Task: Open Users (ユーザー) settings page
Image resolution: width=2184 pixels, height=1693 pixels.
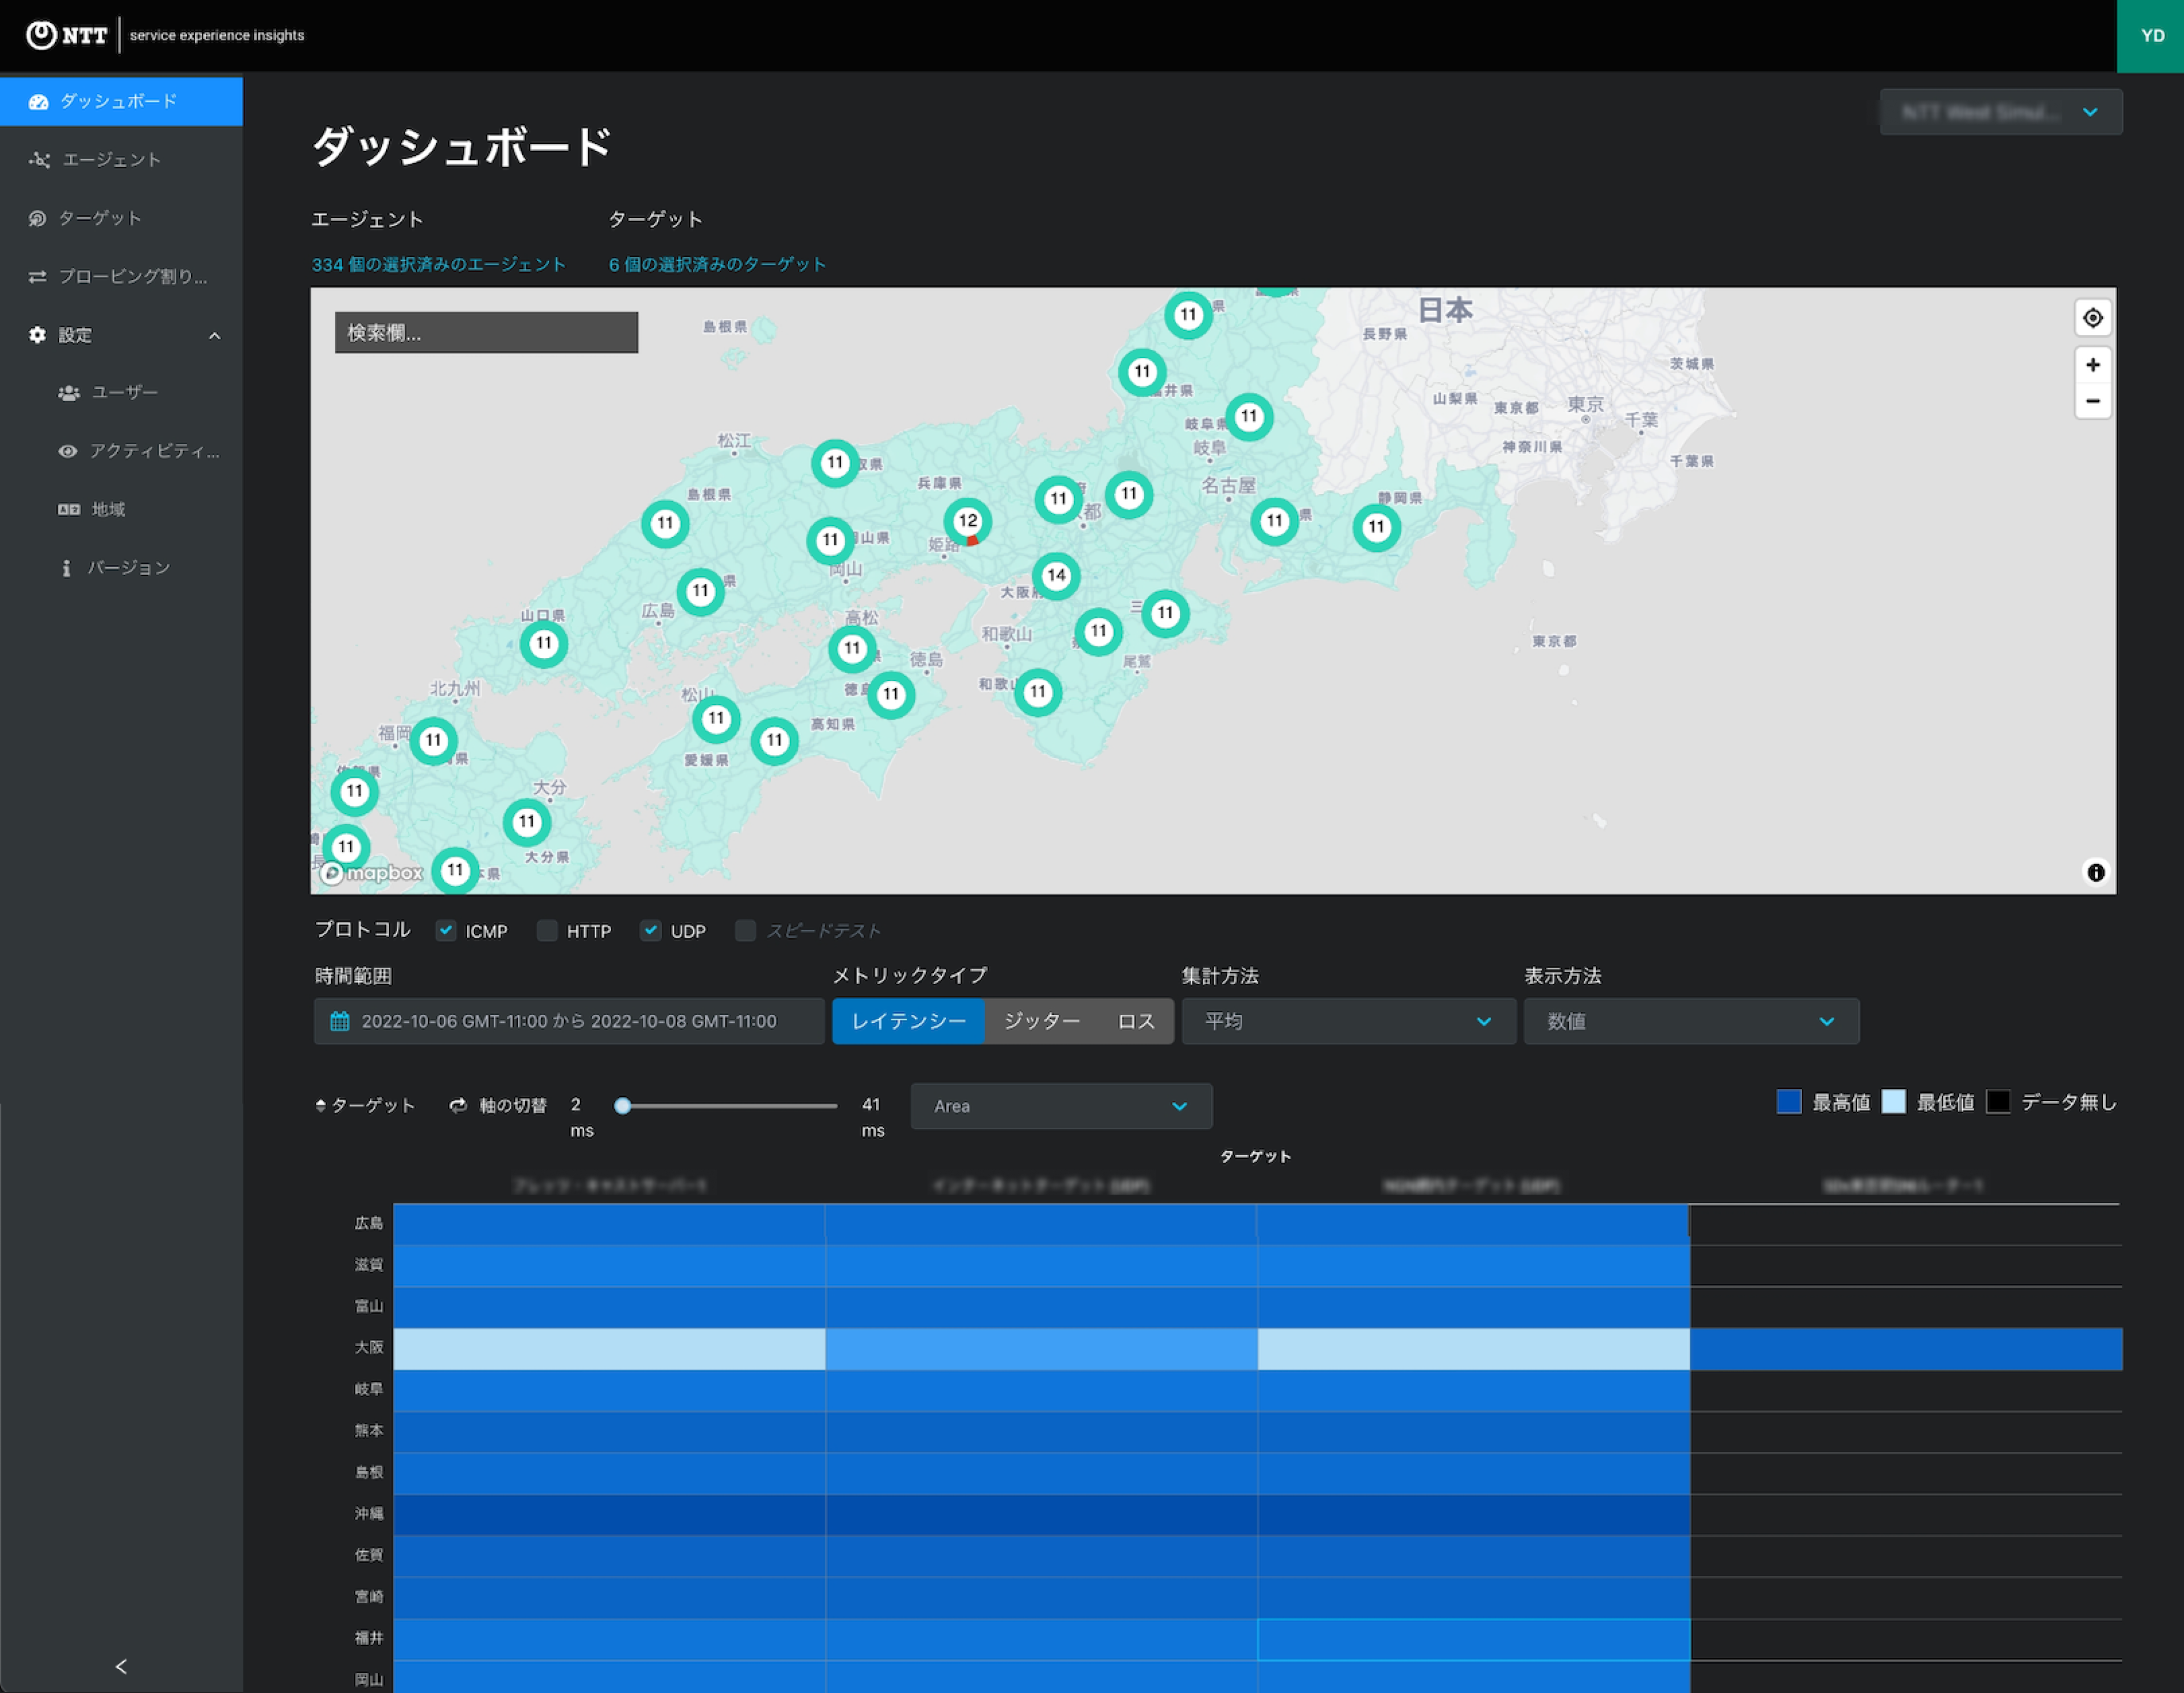Action: (121, 393)
